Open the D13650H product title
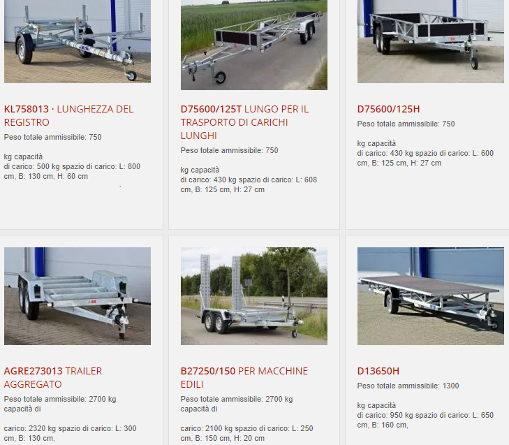 [x=378, y=371]
